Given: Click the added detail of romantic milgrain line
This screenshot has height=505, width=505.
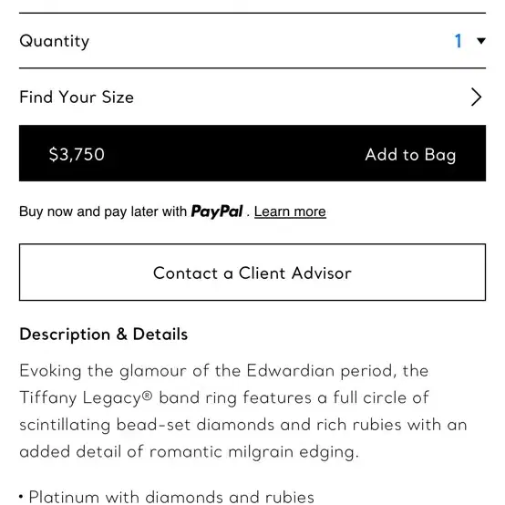Looking at the screenshot, I should point(189,451).
